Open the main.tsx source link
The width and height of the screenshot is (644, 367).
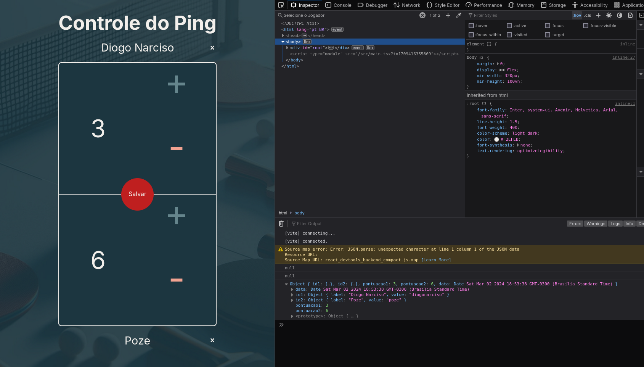click(x=394, y=54)
